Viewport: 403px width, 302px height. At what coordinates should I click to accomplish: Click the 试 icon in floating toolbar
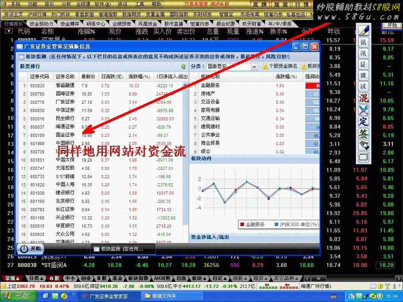(363, 86)
